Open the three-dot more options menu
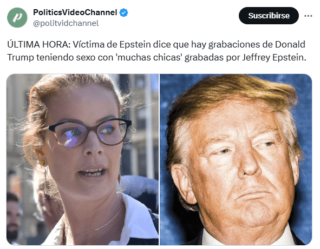Screen dimensions: 320x249 [x=308, y=16]
